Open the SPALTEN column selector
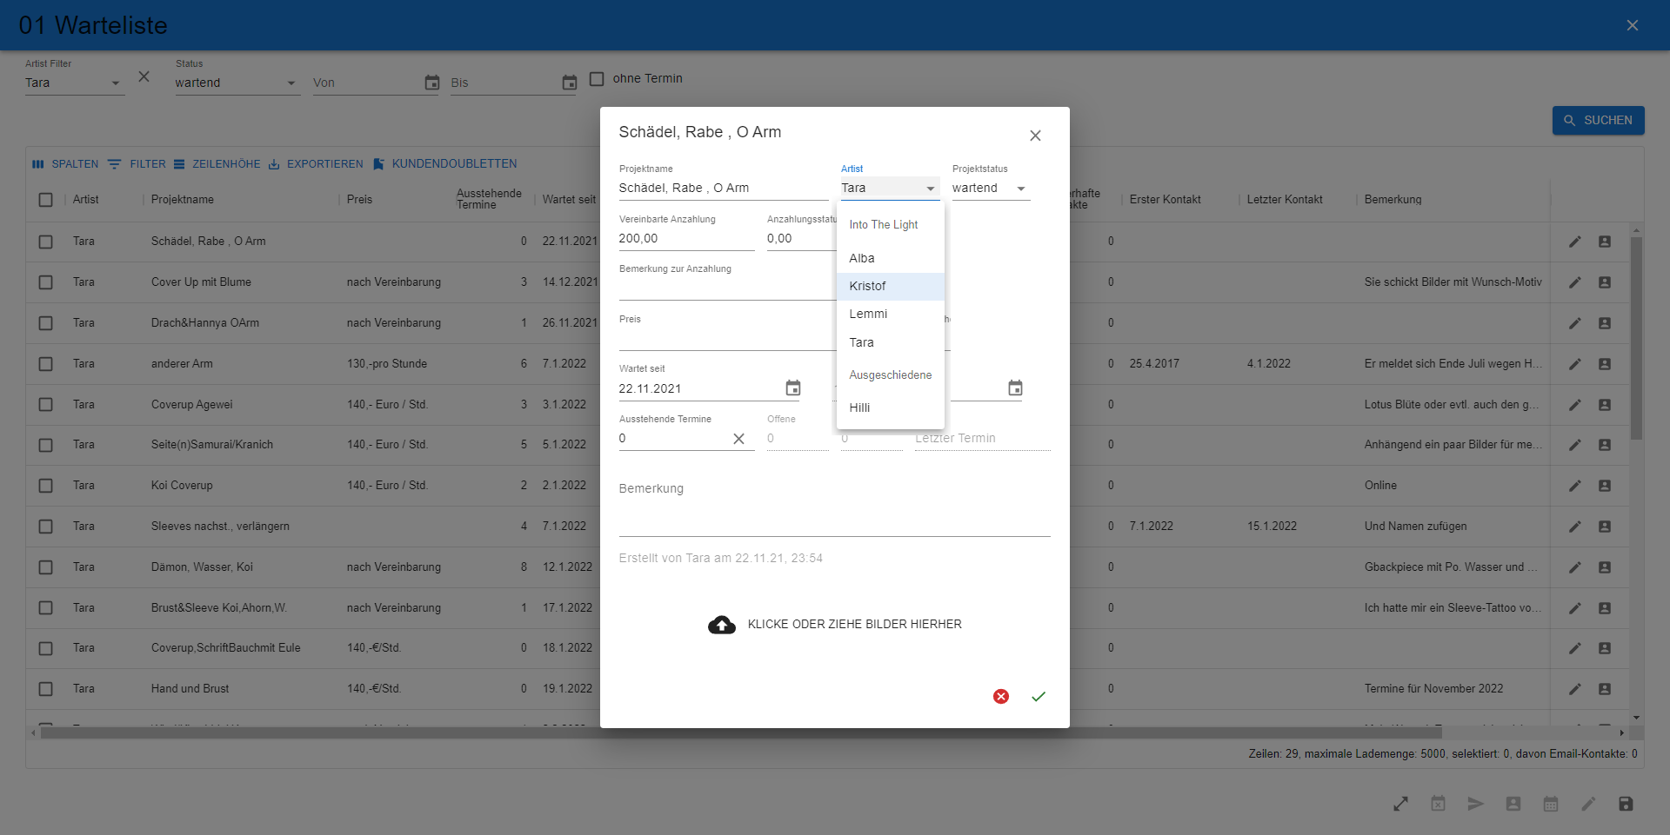 [x=65, y=164]
